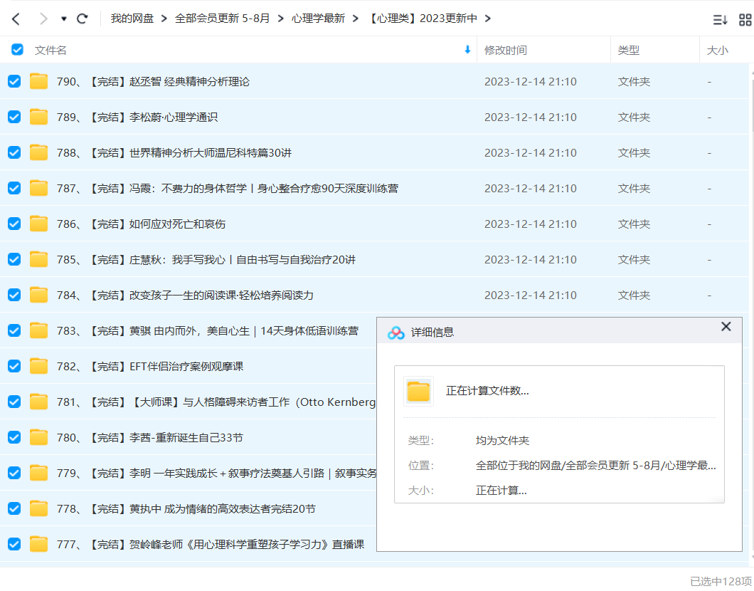Uncheck 777 贺岭峰老师 folder checkbox

pyautogui.click(x=14, y=544)
